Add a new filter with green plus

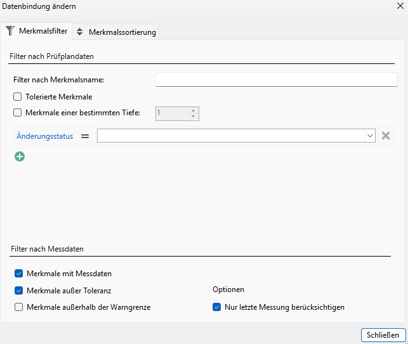(x=20, y=156)
